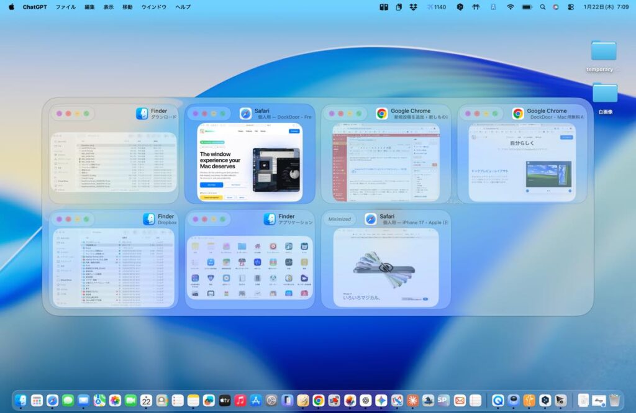
Task: Click the ヘルプ menu item
Action: pos(183,7)
